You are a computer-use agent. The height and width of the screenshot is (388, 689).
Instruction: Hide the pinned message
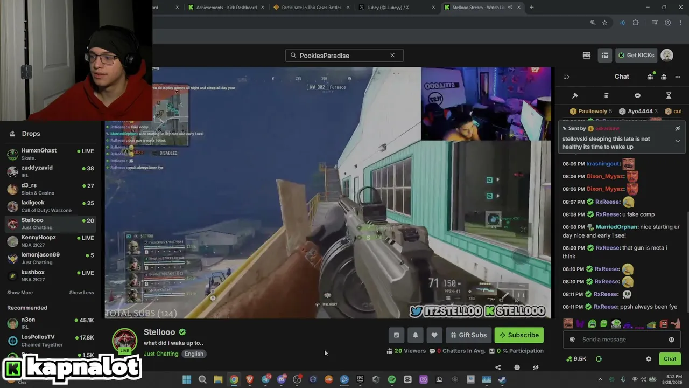point(678,128)
